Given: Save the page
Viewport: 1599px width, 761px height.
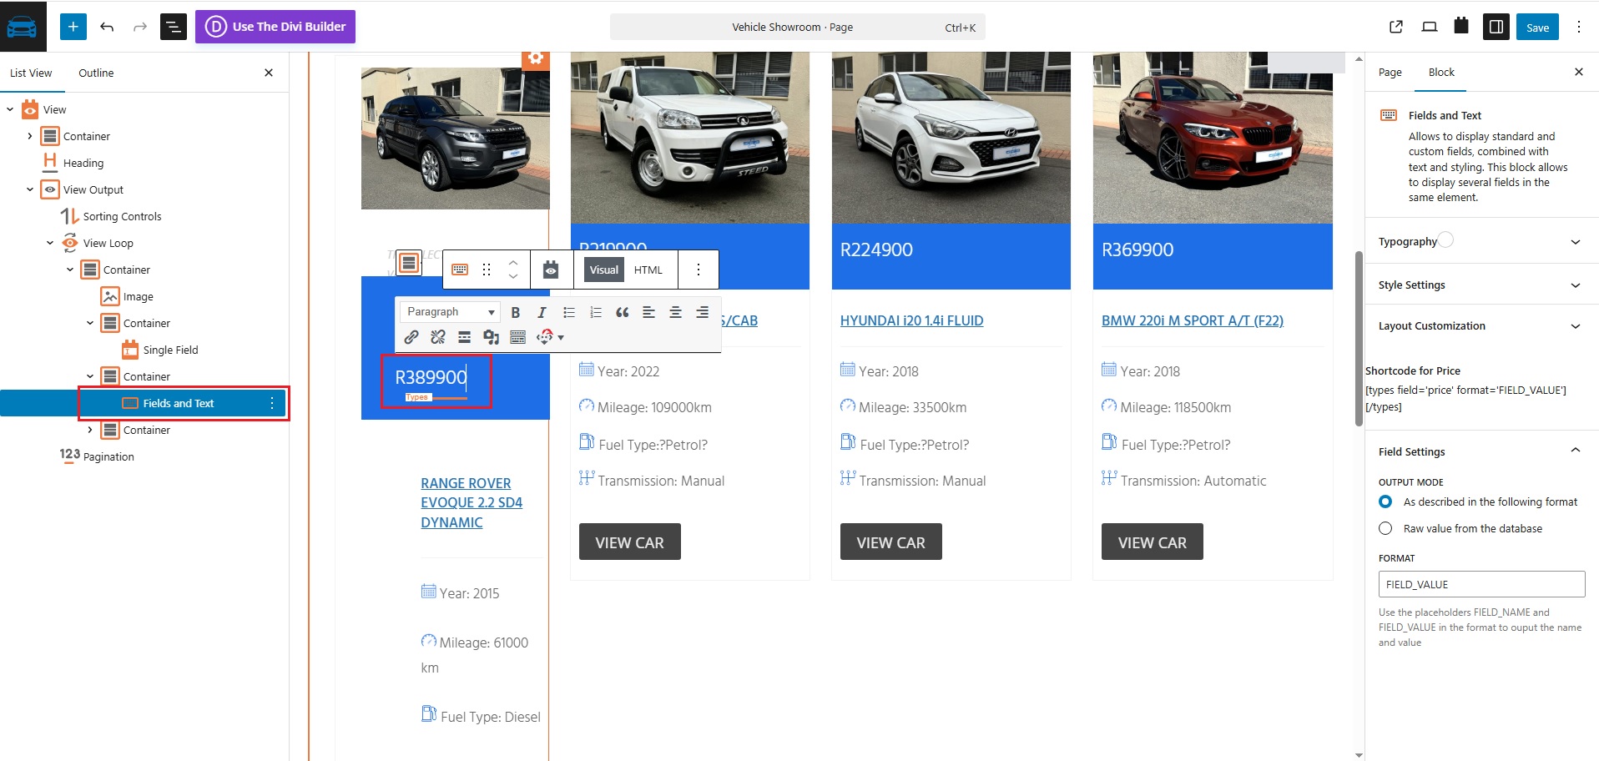Looking at the screenshot, I should tap(1537, 27).
